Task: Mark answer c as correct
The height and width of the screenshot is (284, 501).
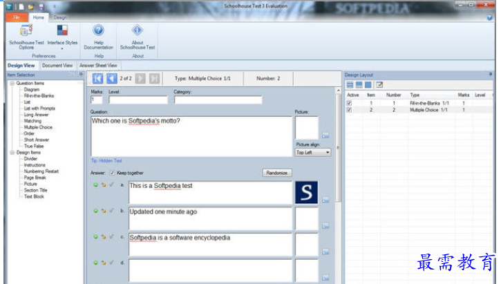Action: click(x=111, y=237)
